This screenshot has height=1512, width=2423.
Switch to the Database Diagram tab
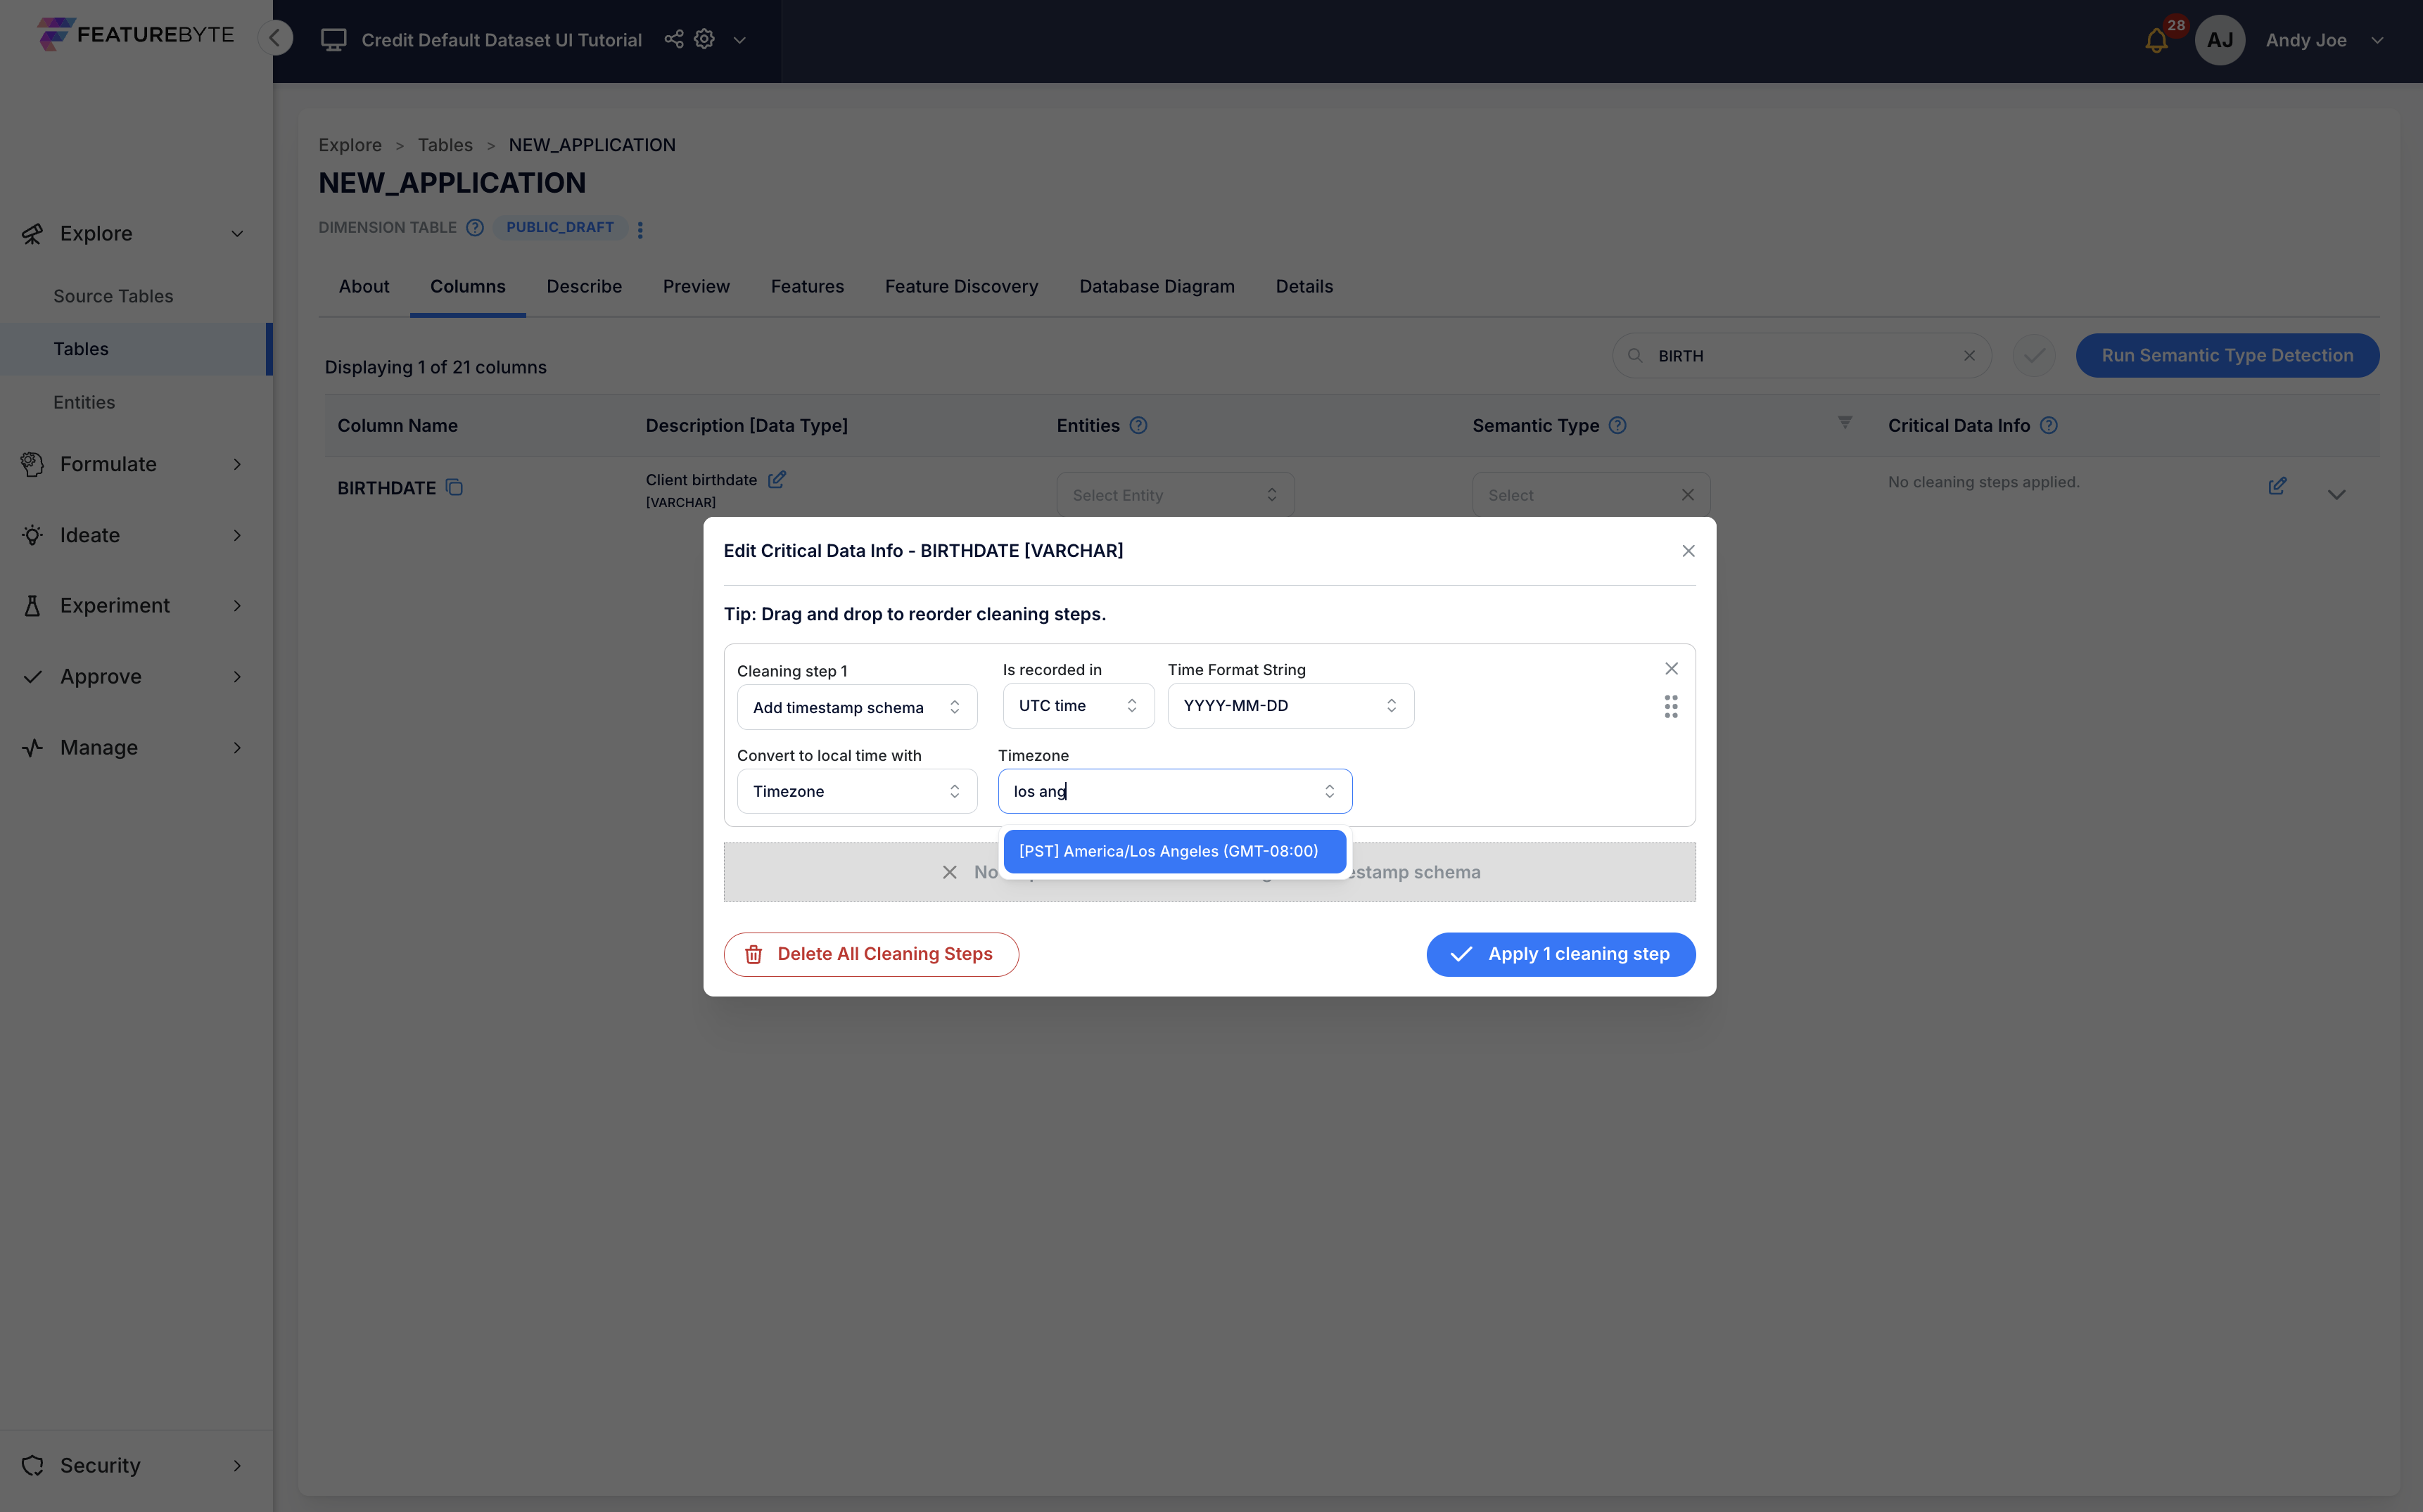1157,286
